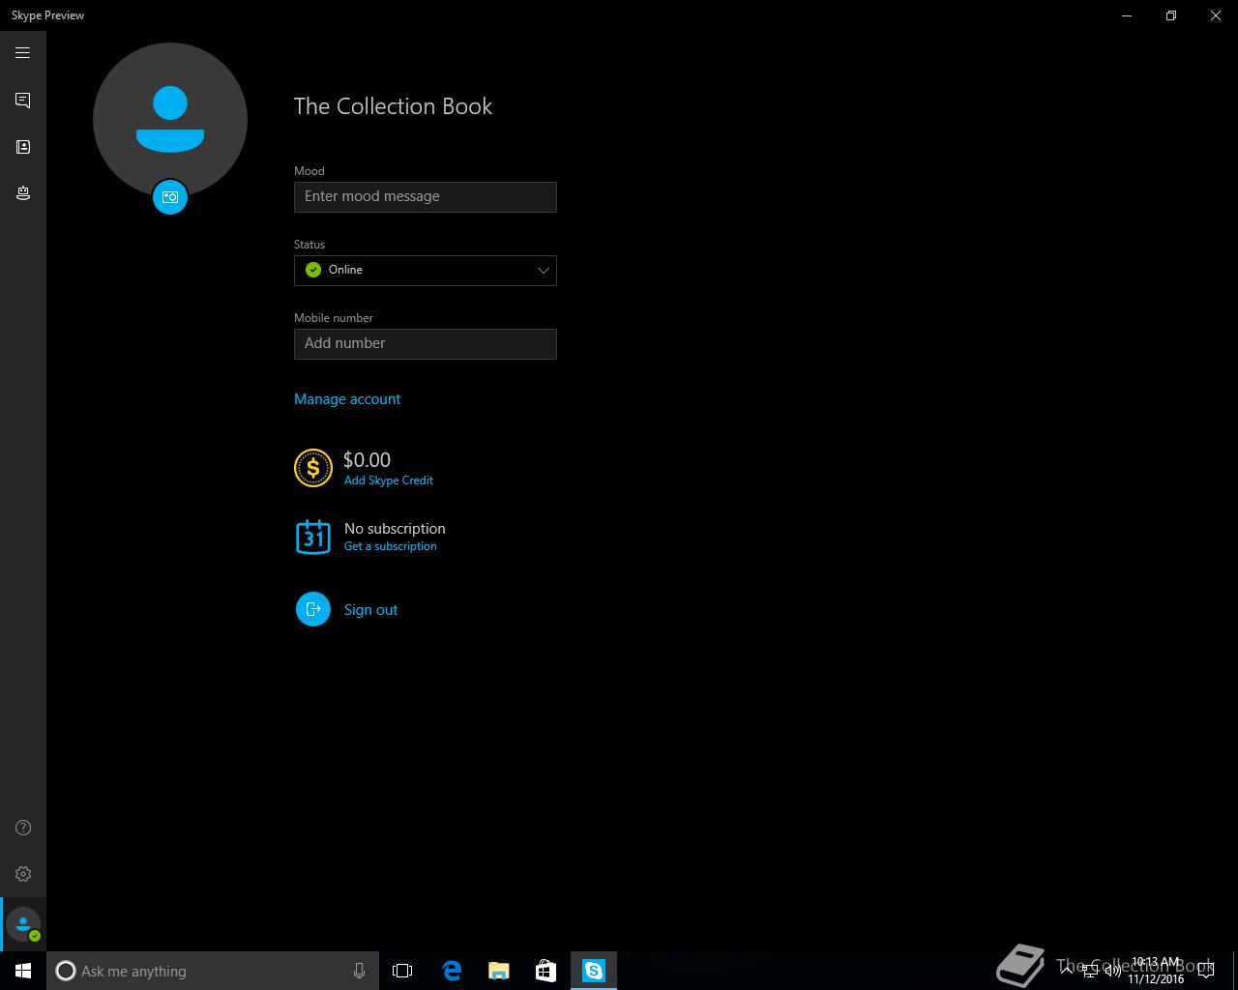Image resolution: width=1238 pixels, height=990 pixels.
Task: Restore down the Skype Preview window
Action: click(x=1171, y=15)
